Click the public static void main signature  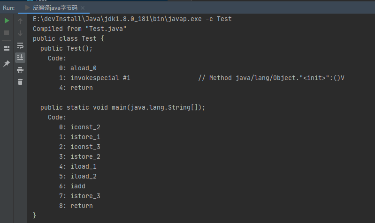click(x=122, y=107)
